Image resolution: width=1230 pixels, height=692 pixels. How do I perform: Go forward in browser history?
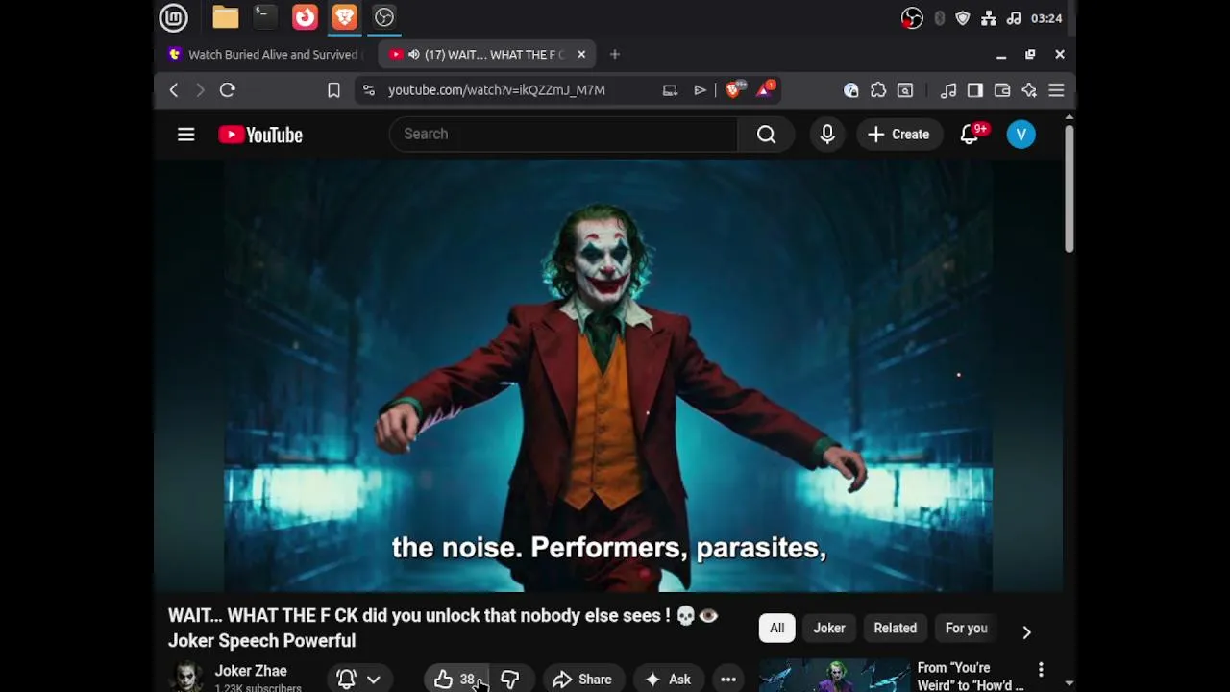pyautogui.click(x=200, y=89)
